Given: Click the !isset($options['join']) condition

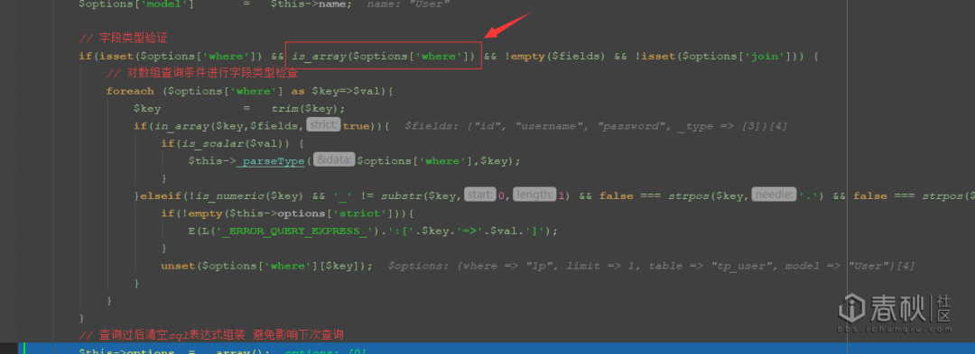Looking at the screenshot, I should (720, 57).
